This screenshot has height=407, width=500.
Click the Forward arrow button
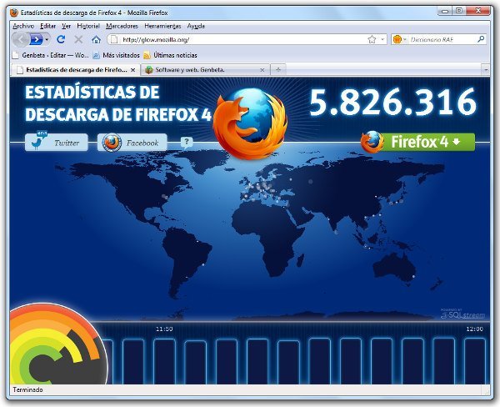coord(37,39)
